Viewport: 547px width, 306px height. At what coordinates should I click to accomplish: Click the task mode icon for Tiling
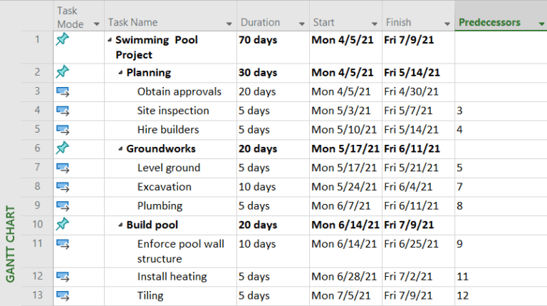click(63, 295)
